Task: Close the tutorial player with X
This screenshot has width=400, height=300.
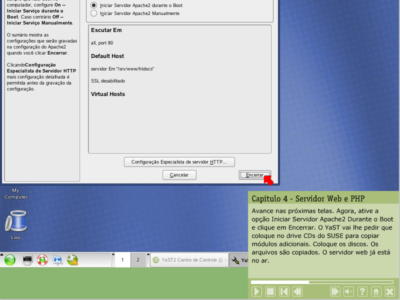Action: pos(389,291)
